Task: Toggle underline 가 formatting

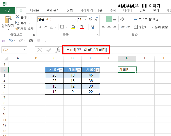Action: [51, 27]
